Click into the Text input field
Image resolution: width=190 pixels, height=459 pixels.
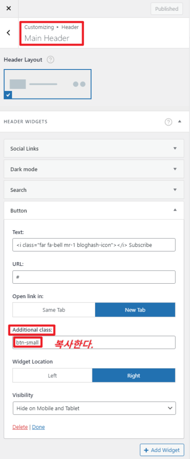point(94,245)
